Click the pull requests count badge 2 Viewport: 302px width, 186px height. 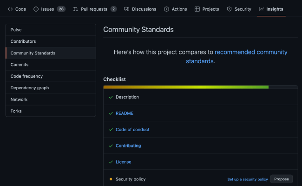[114, 9]
